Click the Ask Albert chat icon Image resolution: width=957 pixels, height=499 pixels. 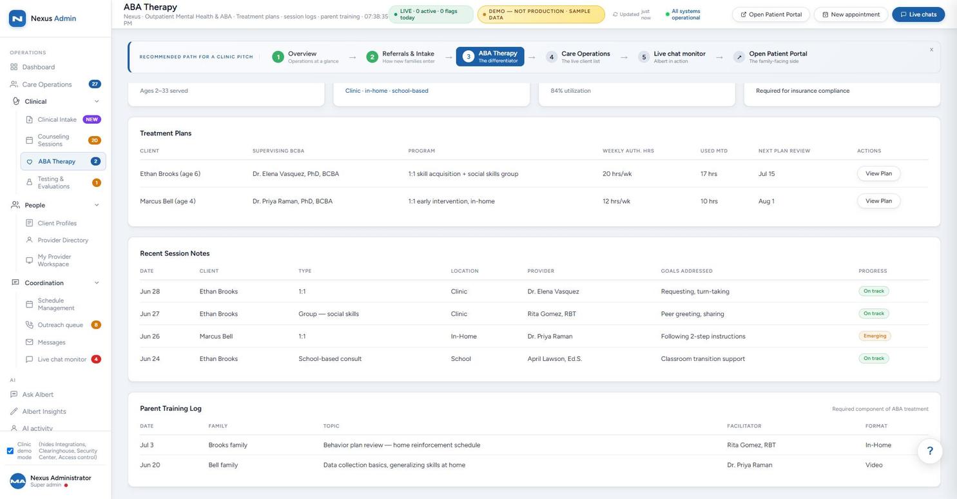coord(14,395)
